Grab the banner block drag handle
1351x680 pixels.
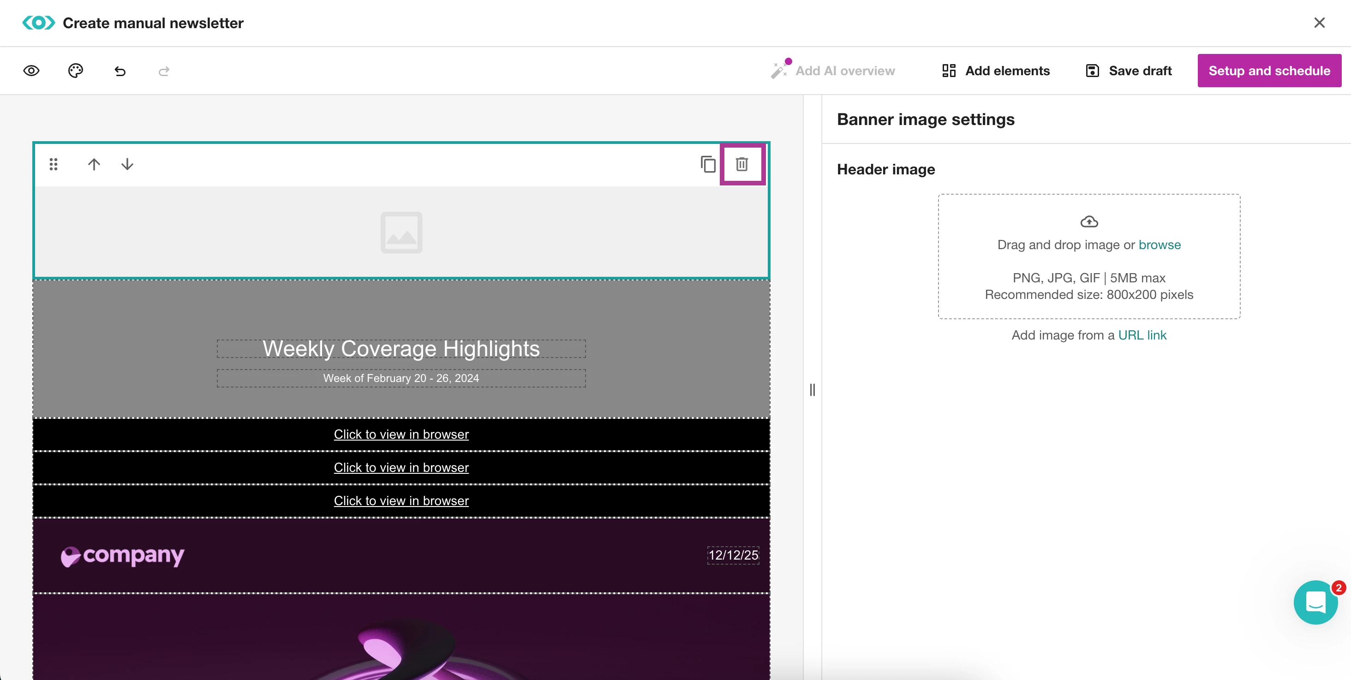tap(54, 164)
